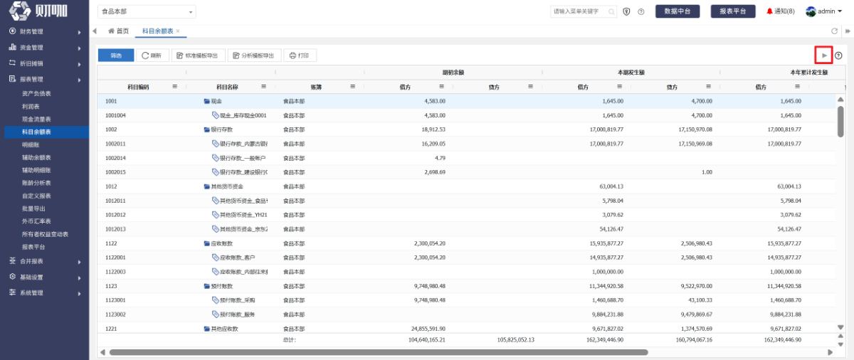This screenshot has width=854, height=360.
Task: Open the 食品本部 organization dropdown
Action: pyautogui.click(x=147, y=12)
